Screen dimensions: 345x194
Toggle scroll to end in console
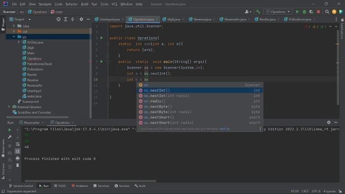18,151
